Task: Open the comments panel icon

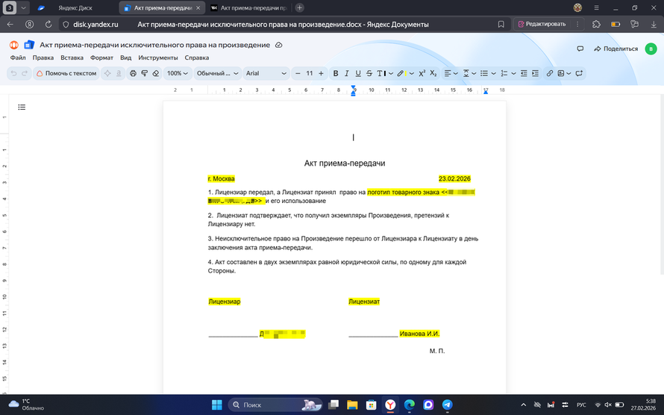Action: pyautogui.click(x=580, y=49)
